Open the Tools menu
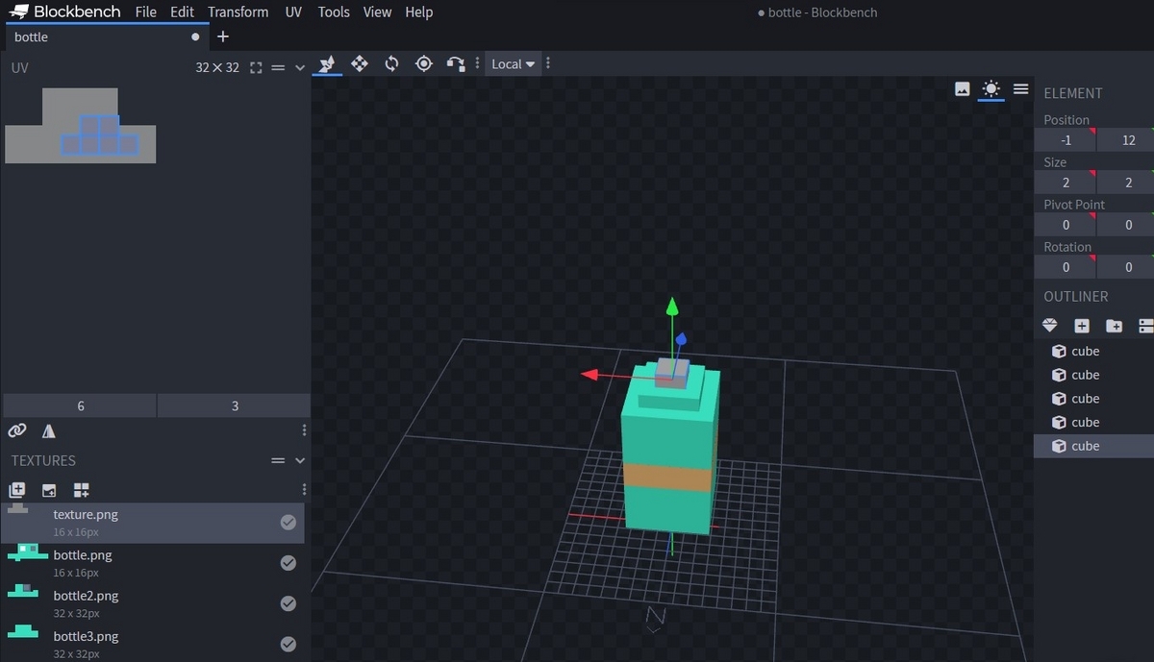The height and width of the screenshot is (662, 1154). (x=334, y=12)
